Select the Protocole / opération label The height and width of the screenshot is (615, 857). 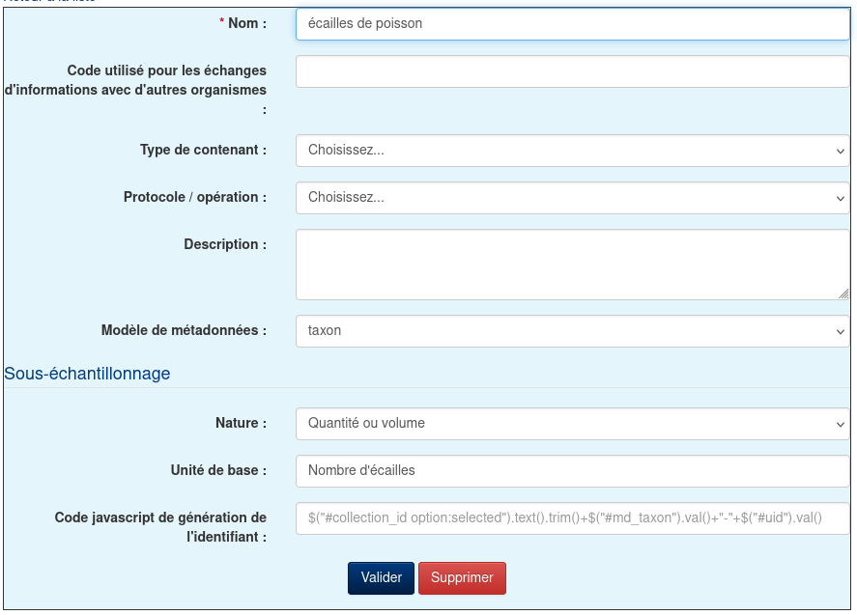(194, 197)
